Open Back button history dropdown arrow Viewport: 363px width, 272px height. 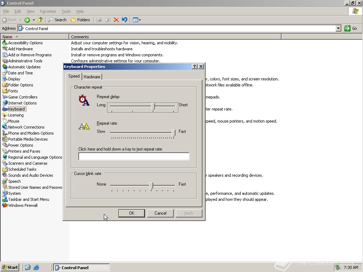point(21,20)
